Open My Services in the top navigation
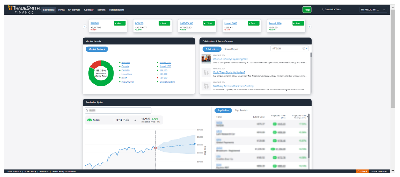 click(74, 10)
